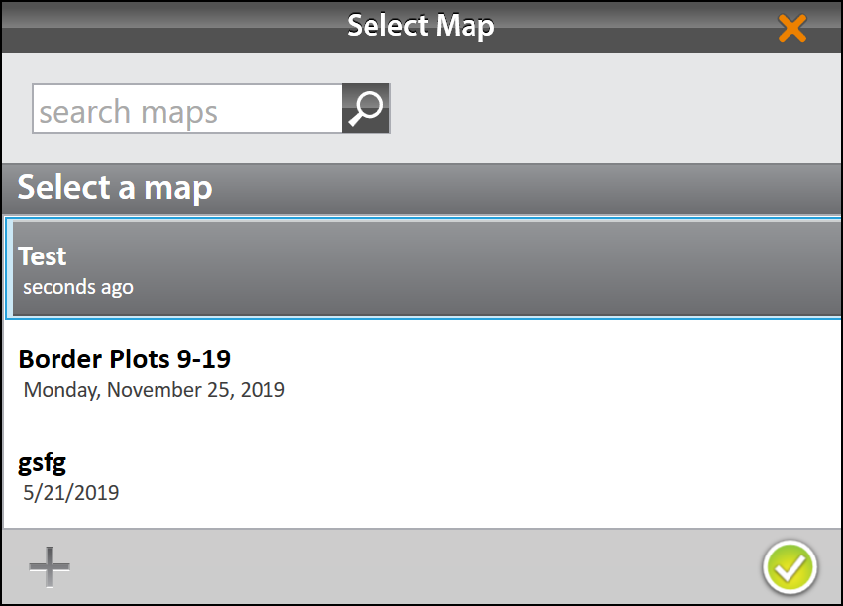Click empty space right of Border Plots date
Image resolution: width=843 pixels, height=606 pixels.
tap(555, 390)
